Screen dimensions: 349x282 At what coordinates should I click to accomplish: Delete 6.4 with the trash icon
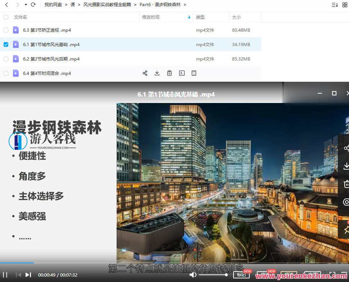click(x=169, y=73)
